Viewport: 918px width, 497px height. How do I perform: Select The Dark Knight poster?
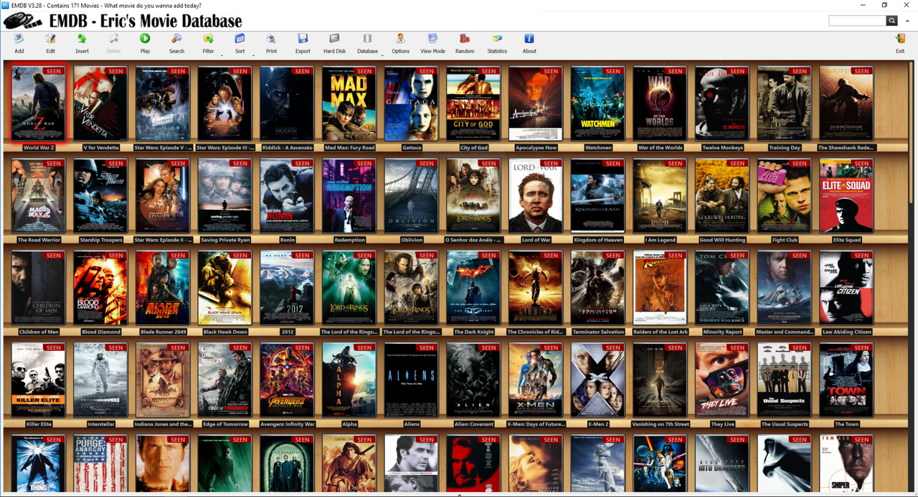(473, 288)
